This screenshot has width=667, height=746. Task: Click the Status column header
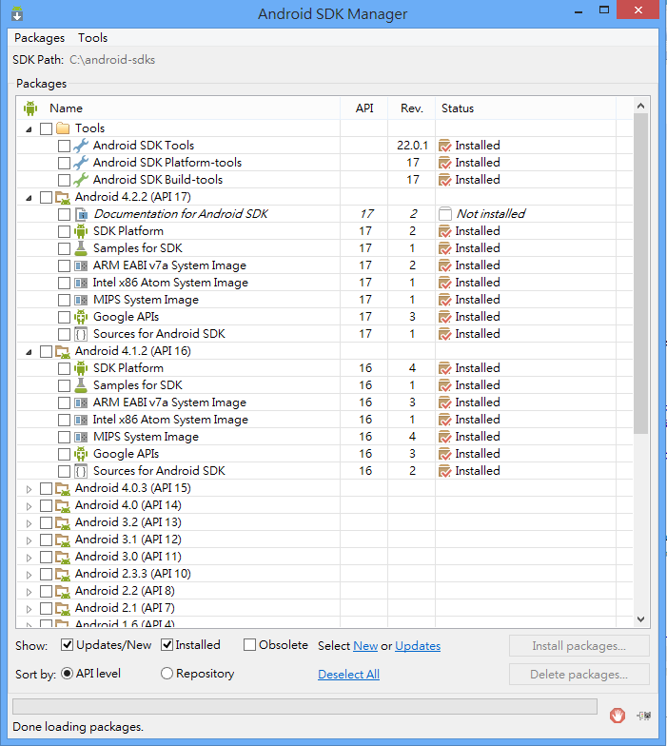[525, 108]
